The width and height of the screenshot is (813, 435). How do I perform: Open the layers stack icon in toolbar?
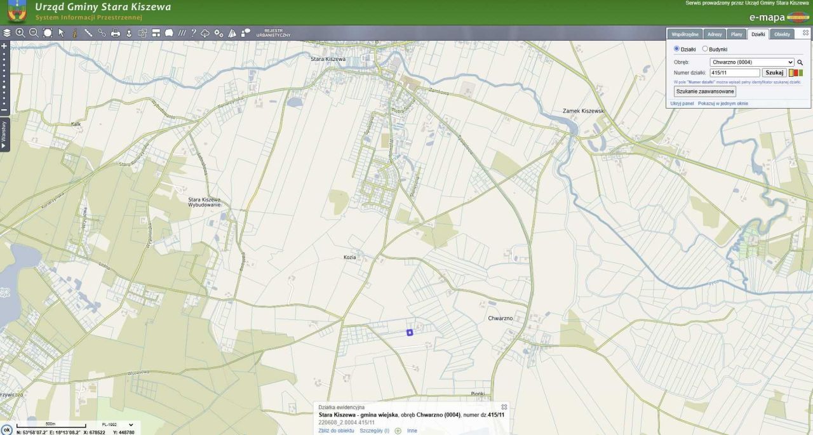(x=7, y=33)
